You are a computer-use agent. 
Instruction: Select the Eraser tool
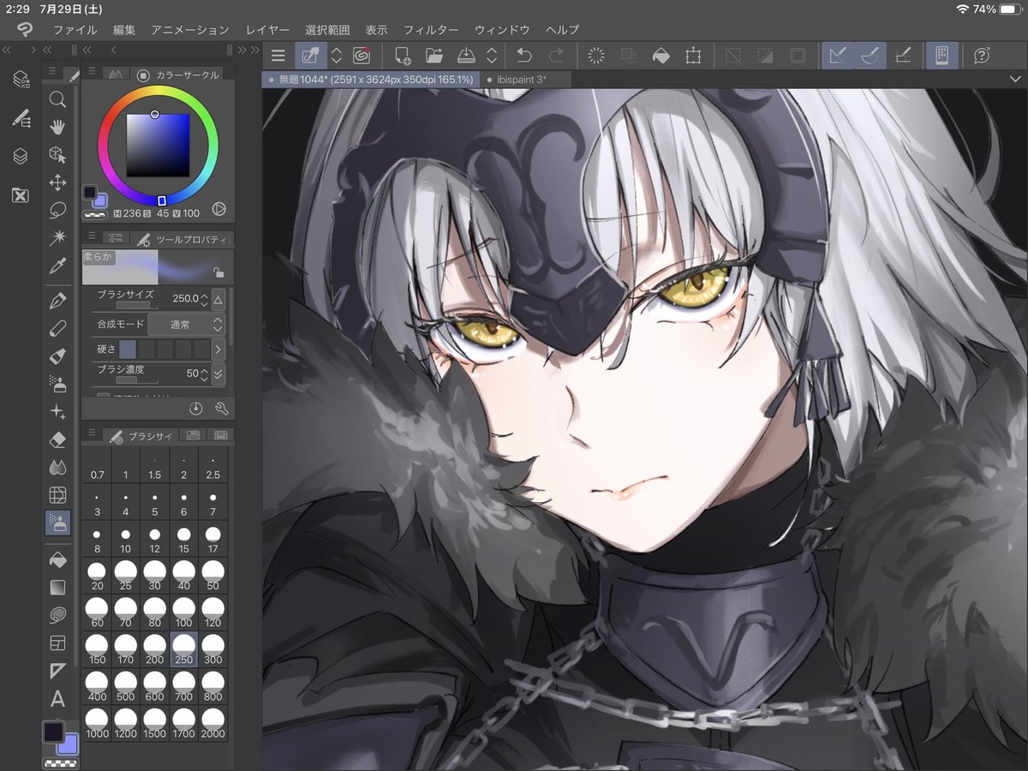tap(57, 439)
